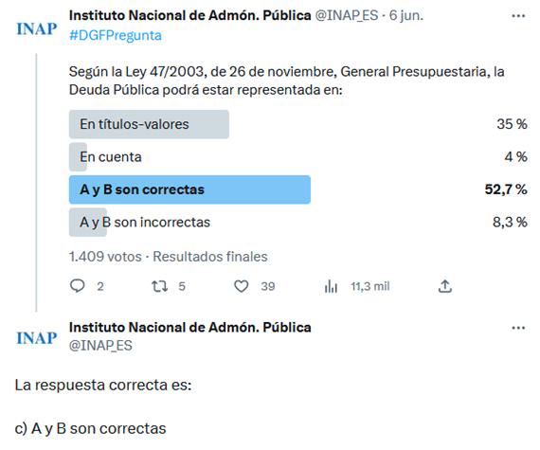The width and height of the screenshot is (540, 450).
Task: Open the '6 jun.' tweet date link
Action: 406,15
